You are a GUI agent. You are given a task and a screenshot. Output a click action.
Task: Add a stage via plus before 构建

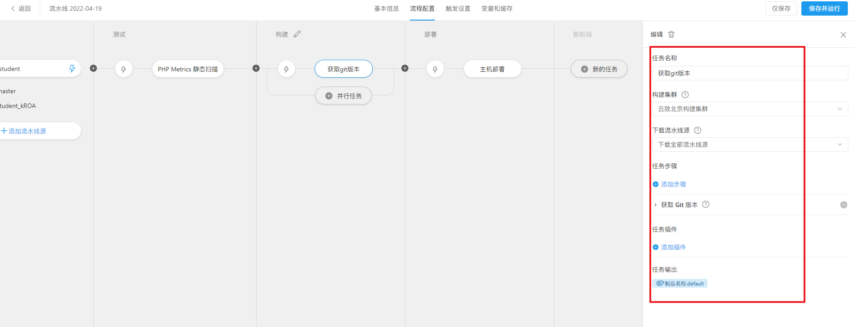pyautogui.click(x=256, y=68)
